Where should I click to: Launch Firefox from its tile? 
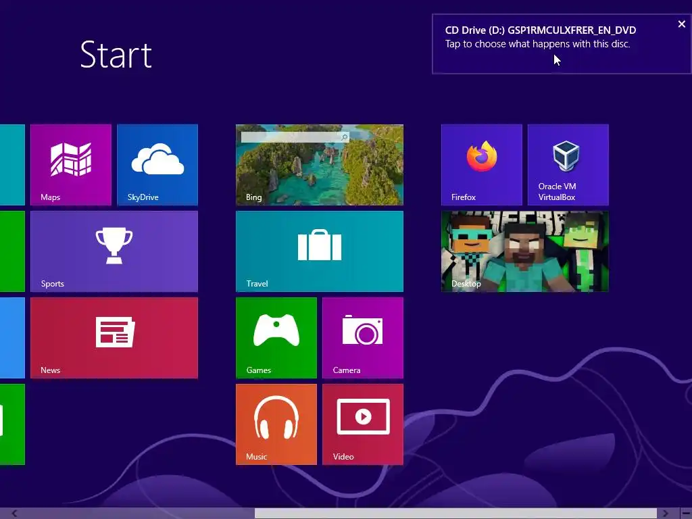481,165
